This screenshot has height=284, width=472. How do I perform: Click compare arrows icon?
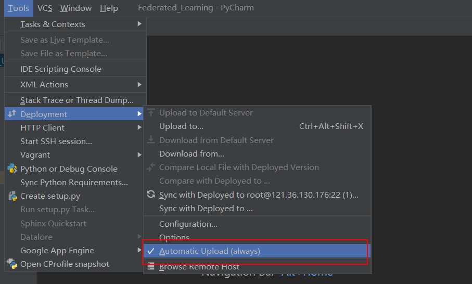click(x=151, y=167)
